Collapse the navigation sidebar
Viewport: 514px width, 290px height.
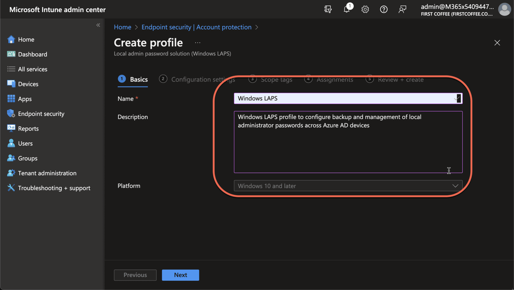click(x=98, y=25)
